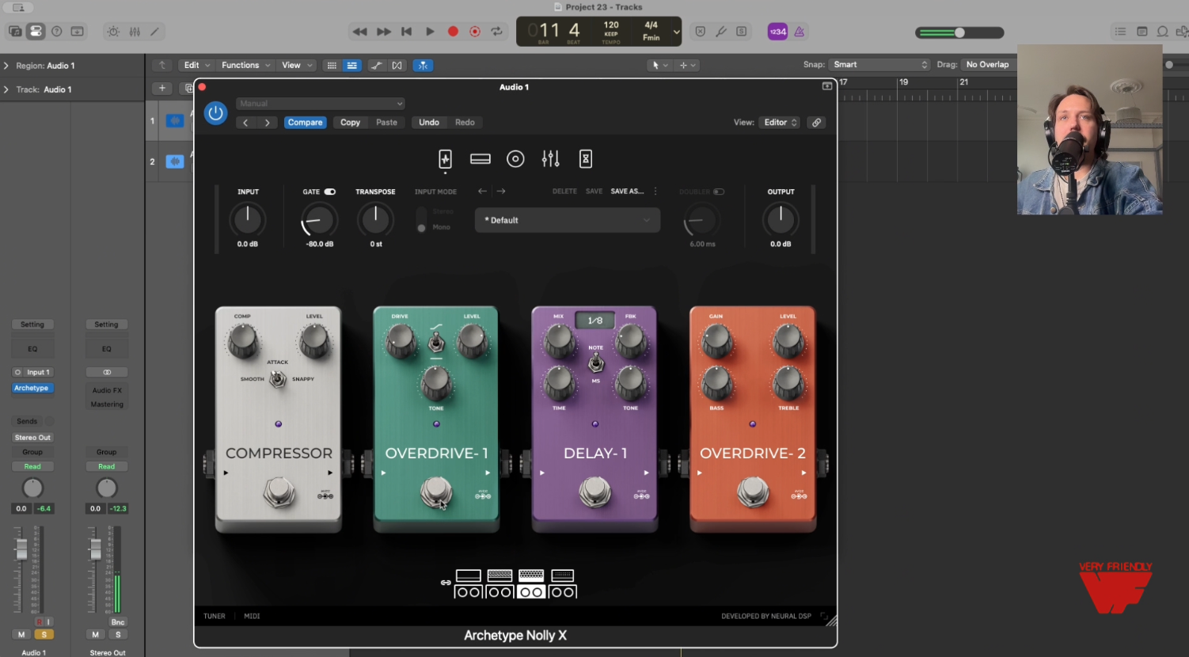Toggle the Cycle loop button
The height and width of the screenshot is (657, 1189).
[497, 32]
